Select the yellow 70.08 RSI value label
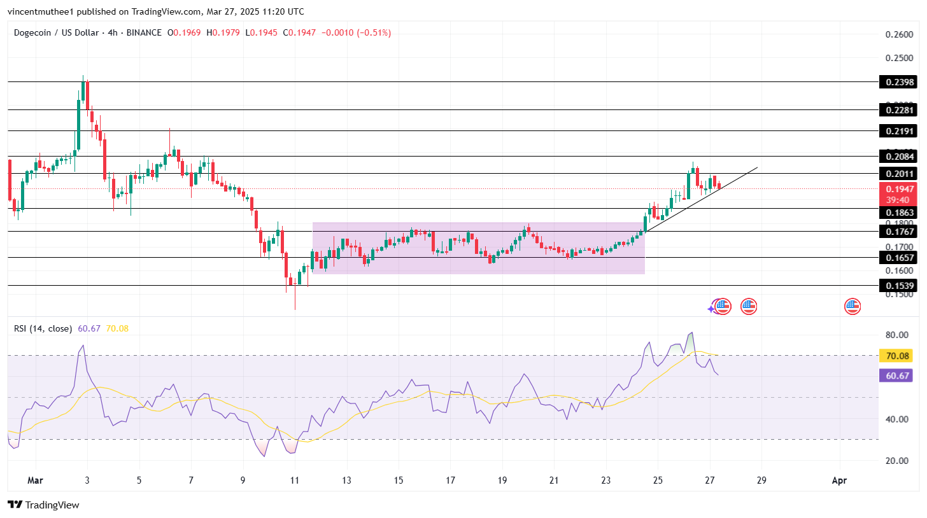The image size is (927, 518). point(899,355)
